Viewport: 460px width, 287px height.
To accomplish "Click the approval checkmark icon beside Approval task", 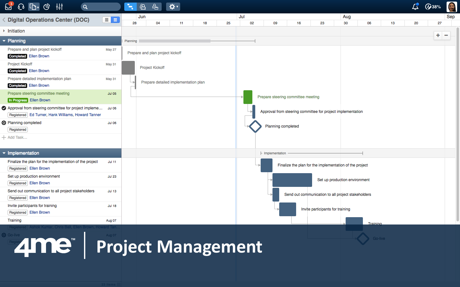I will [x=4, y=108].
